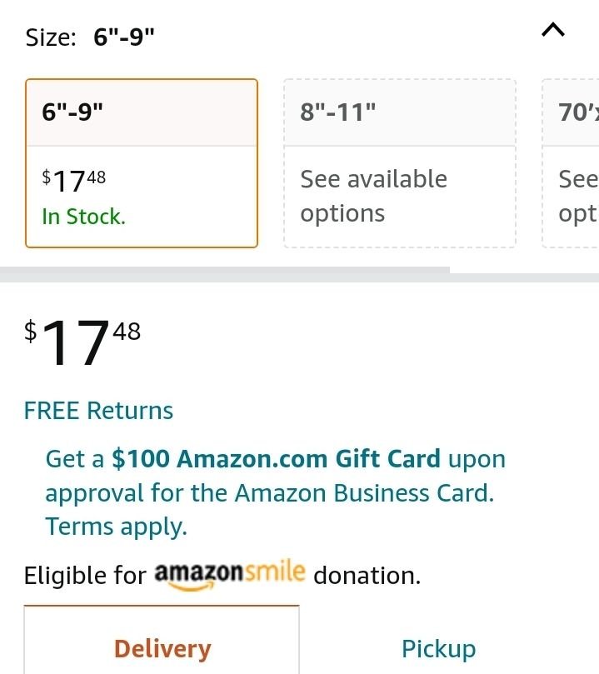The height and width of the screenshot is (674, 599).
Task: Click the green "In Stock." status text
Action: [83, 217]
